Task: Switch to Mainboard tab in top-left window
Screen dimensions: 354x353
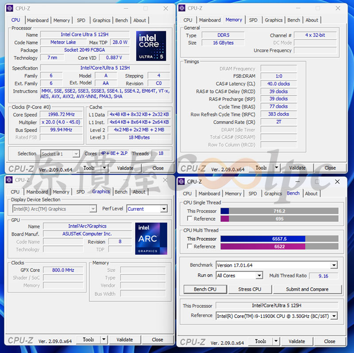Action: pos(38,20)
